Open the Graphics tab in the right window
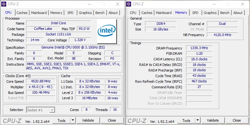This screenshot has height=125, width=250. (x=210, y=13)
